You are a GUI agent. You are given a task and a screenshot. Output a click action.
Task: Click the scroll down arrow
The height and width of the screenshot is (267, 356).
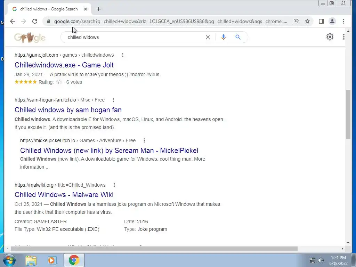348,243
